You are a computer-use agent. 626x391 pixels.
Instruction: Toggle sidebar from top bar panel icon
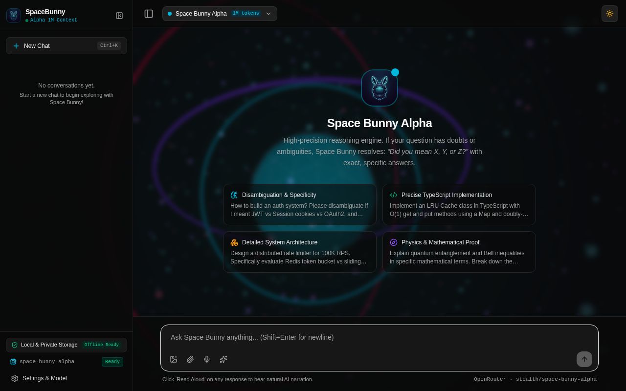tap(149, 14)
